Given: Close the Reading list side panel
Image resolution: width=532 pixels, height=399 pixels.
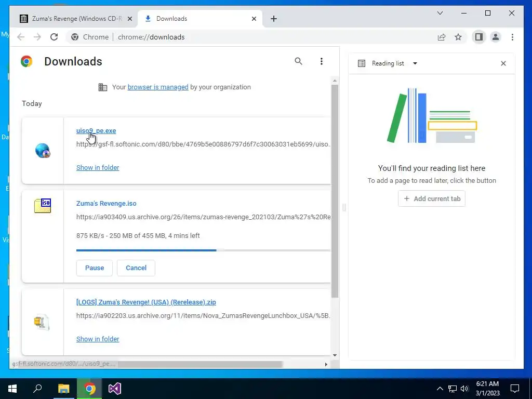Looking at the screenshot, I should [503, 63].
